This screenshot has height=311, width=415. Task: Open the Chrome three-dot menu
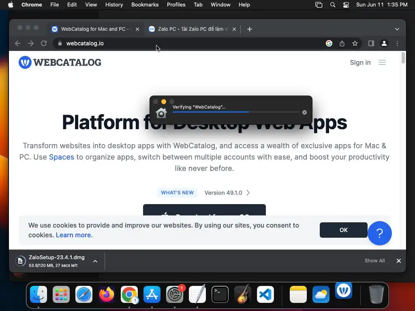[397, 43]
